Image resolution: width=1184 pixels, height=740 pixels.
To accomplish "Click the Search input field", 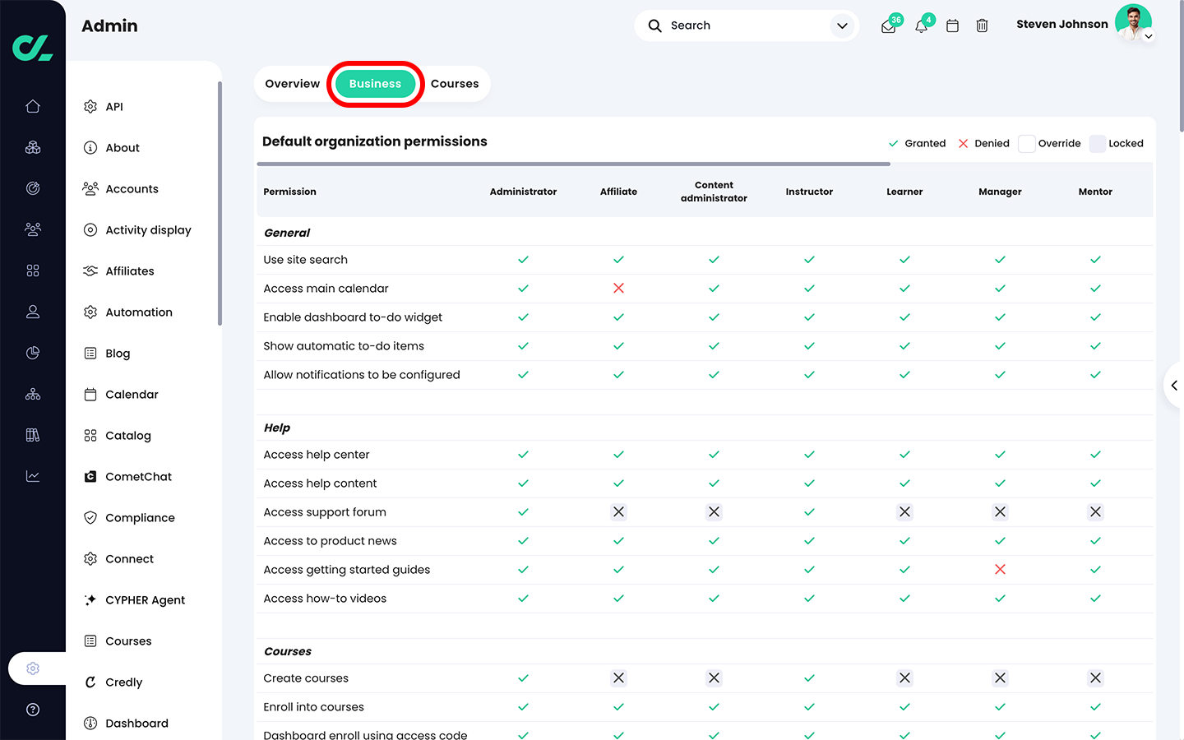I will coord(747,25).
